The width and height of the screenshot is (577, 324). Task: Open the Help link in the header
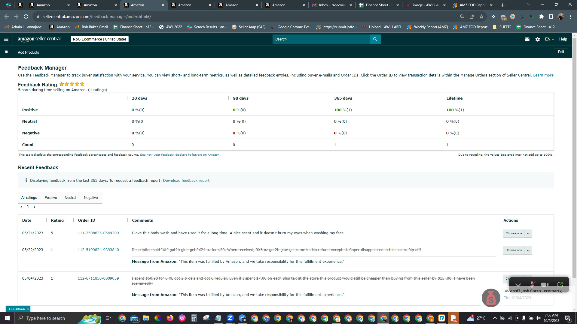563,39
